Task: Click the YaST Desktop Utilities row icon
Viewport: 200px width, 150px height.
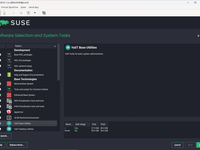Action: click(9, 129)
